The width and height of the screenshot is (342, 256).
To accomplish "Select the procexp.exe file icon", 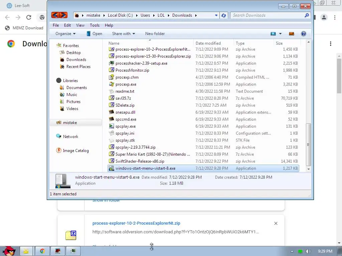I will point(112,84).
